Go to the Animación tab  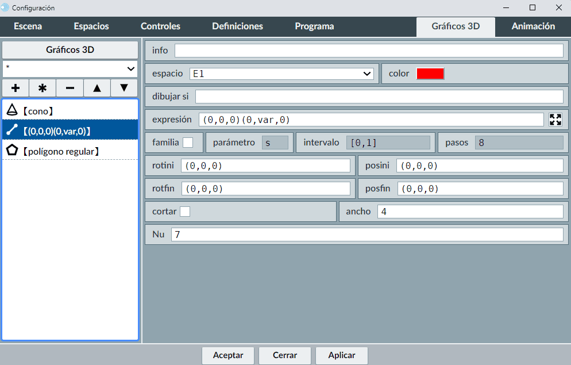pyautogui.click(x=533, y=26)
